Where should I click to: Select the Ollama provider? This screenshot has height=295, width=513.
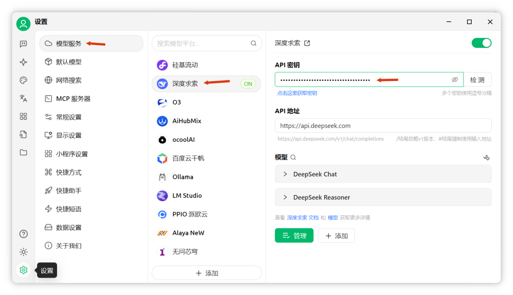click(x=207, y=177)
